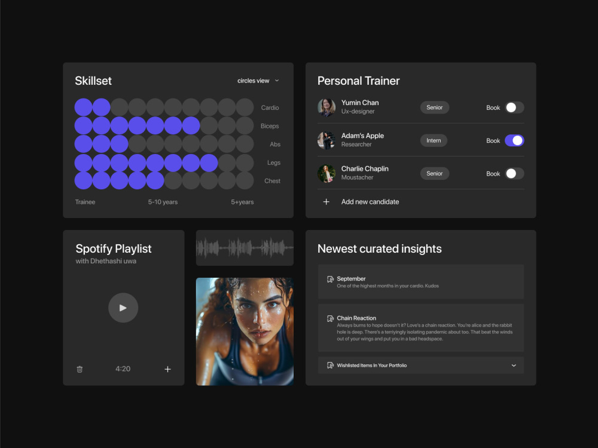Select the Biceps row label

click(270, 126)
